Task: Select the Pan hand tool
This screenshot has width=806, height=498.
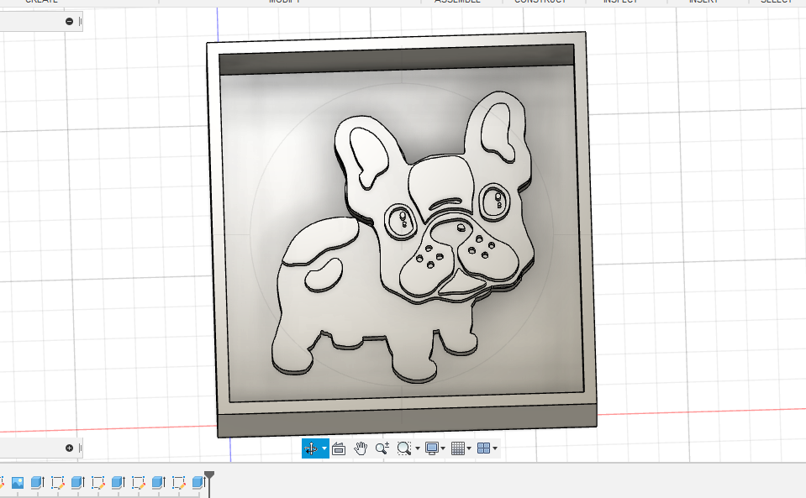Action: click(361, 448)
